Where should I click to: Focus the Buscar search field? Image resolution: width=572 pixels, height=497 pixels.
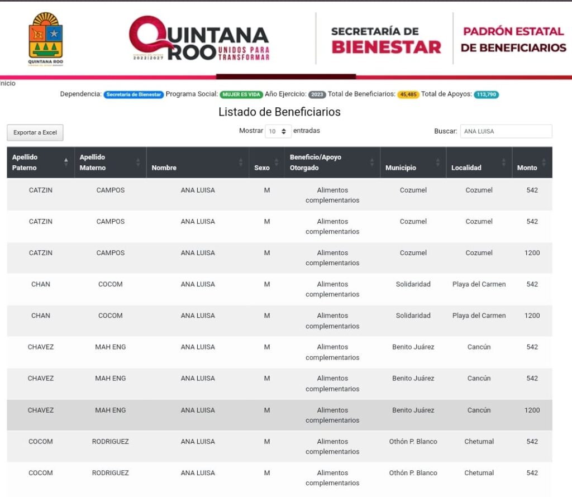tap(506, 131)
